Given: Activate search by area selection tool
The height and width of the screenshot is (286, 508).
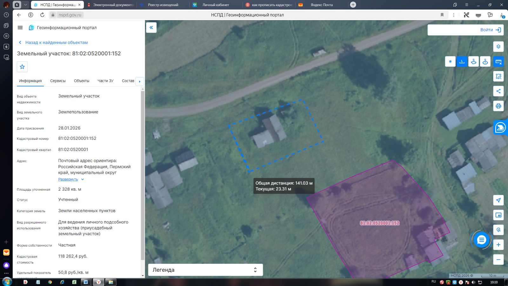Looking at the screenshot, I should (498, 76).
